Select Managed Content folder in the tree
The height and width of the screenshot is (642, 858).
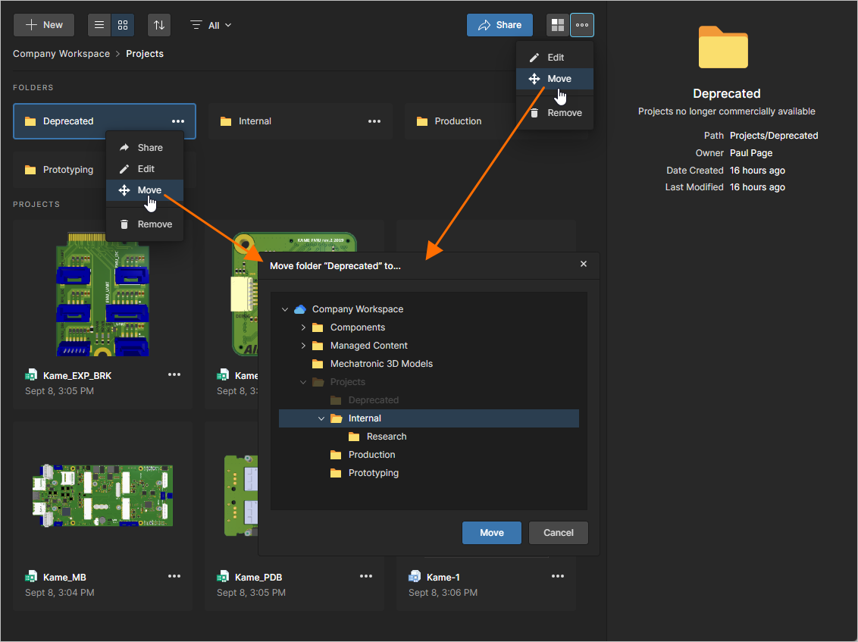[x=368, y=346]
